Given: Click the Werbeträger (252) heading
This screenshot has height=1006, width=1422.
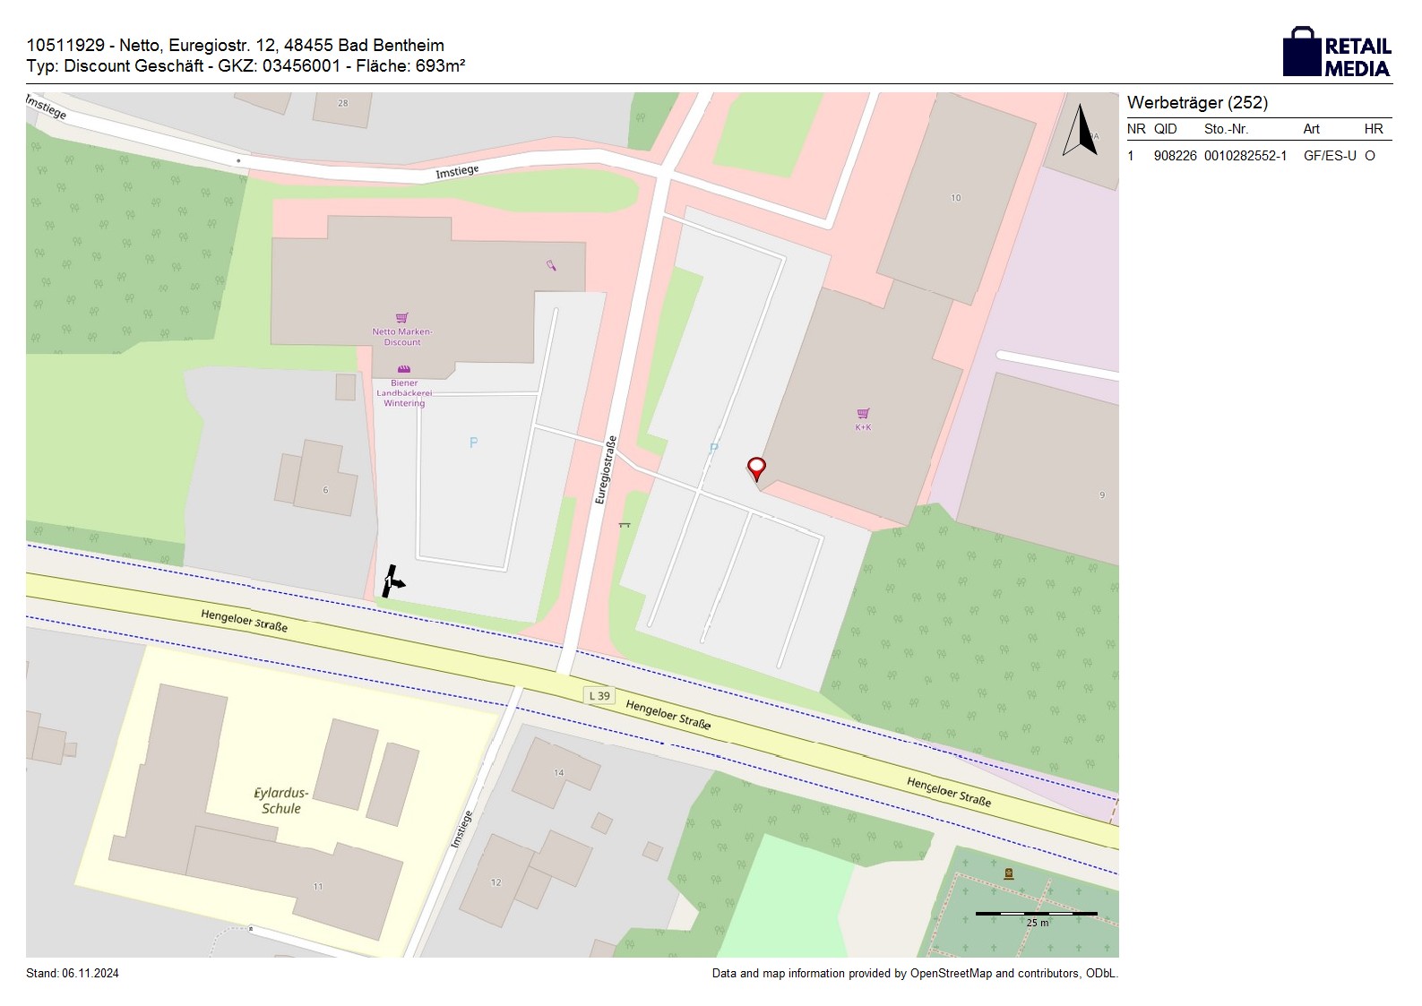Looking at the screenshot, I should (x=1197, y=103).
